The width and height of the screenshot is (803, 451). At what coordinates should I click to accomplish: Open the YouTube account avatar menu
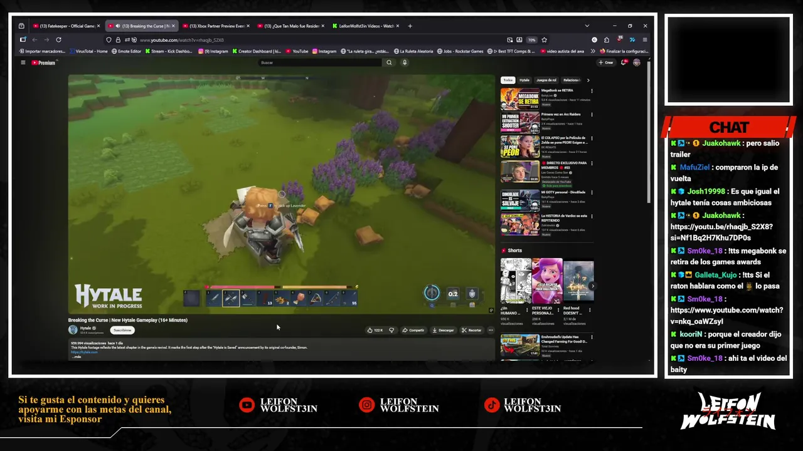[x=637, y=63]
